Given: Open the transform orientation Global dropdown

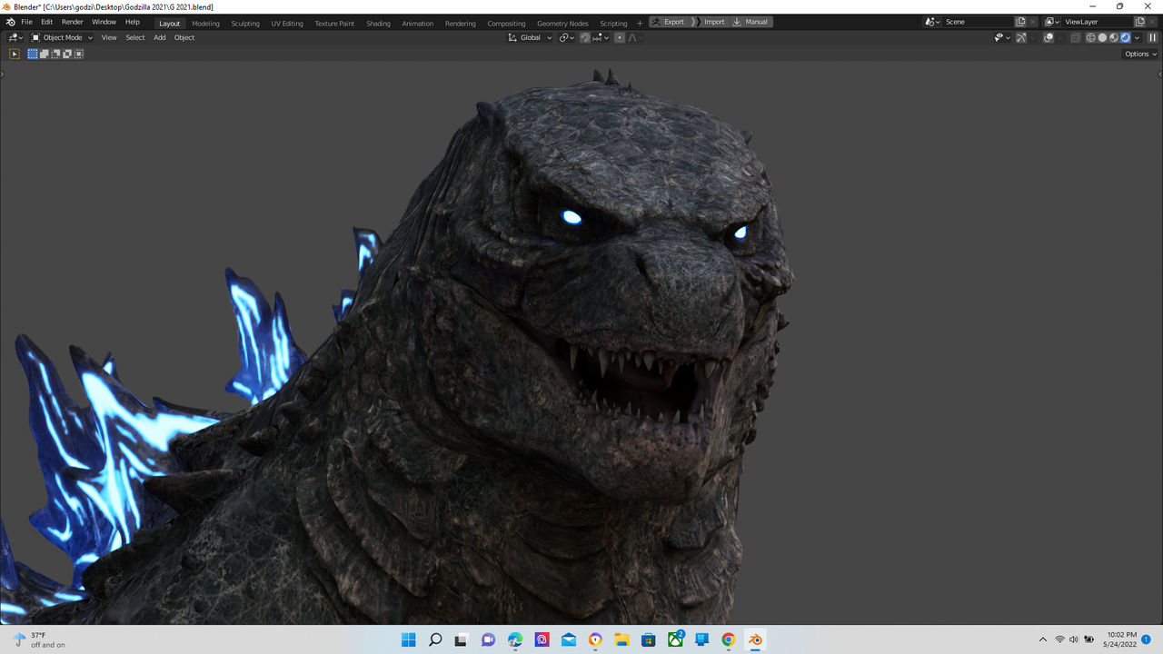Looking at the screenshot, I should (533, 37).
